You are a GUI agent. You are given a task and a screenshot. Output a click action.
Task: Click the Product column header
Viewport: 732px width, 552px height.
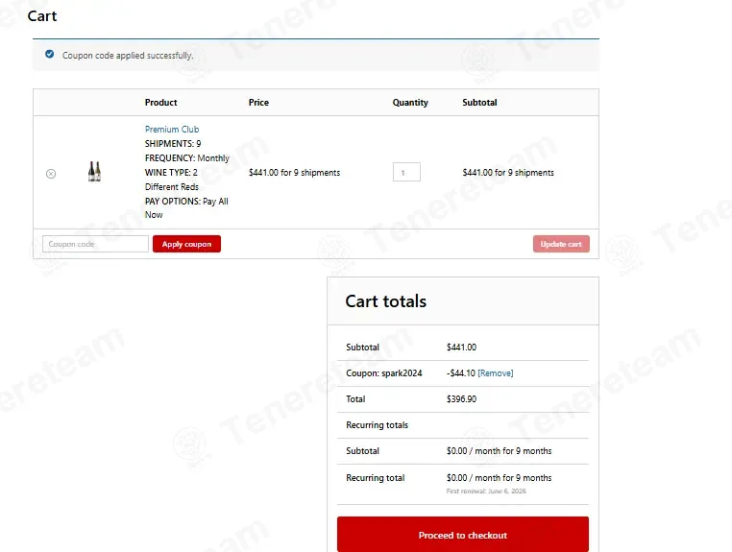[x=160, y=102]
